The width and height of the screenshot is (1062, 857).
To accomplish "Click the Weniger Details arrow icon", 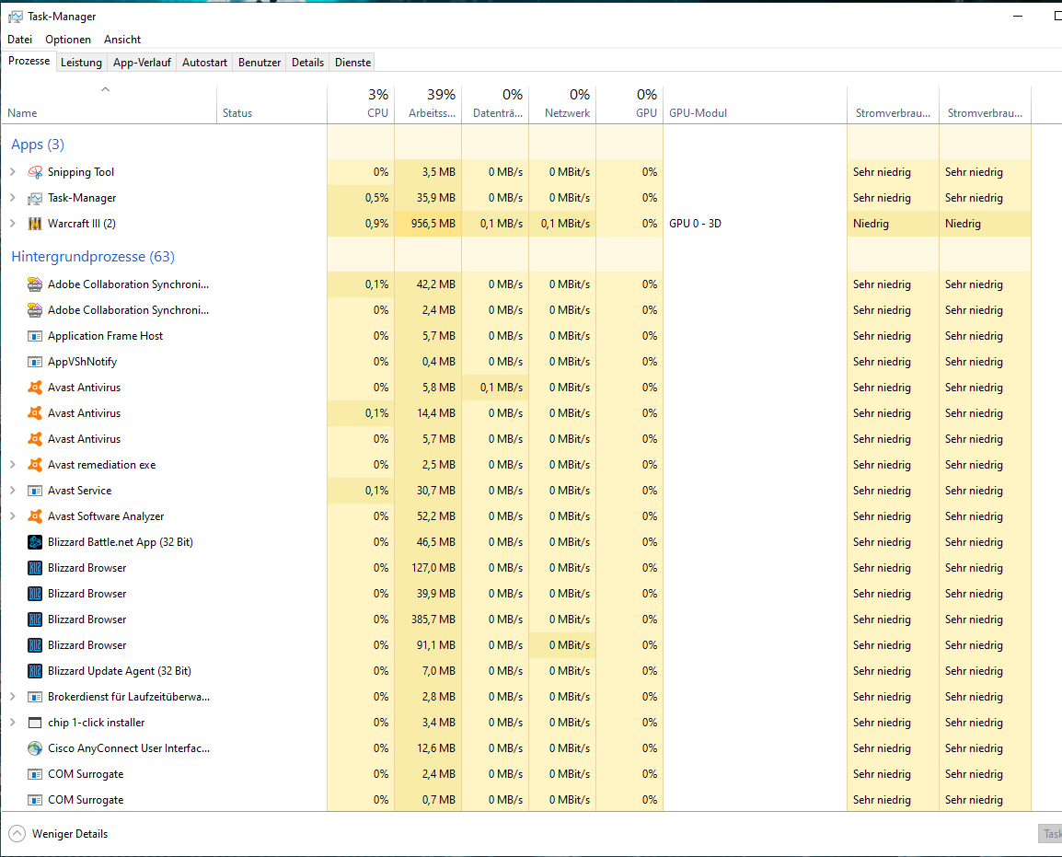I will click(x=17, y=833).
